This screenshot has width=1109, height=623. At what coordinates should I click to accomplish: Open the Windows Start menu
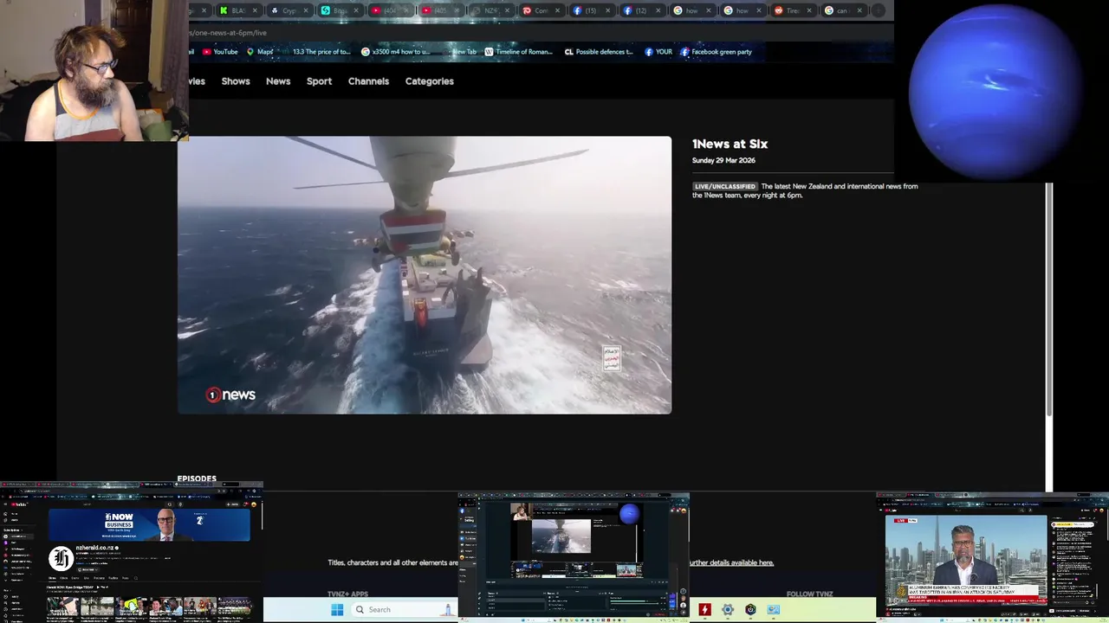tap(337, 610)
